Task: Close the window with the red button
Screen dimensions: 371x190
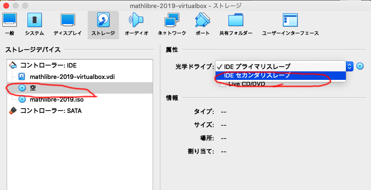Action: 6,5
